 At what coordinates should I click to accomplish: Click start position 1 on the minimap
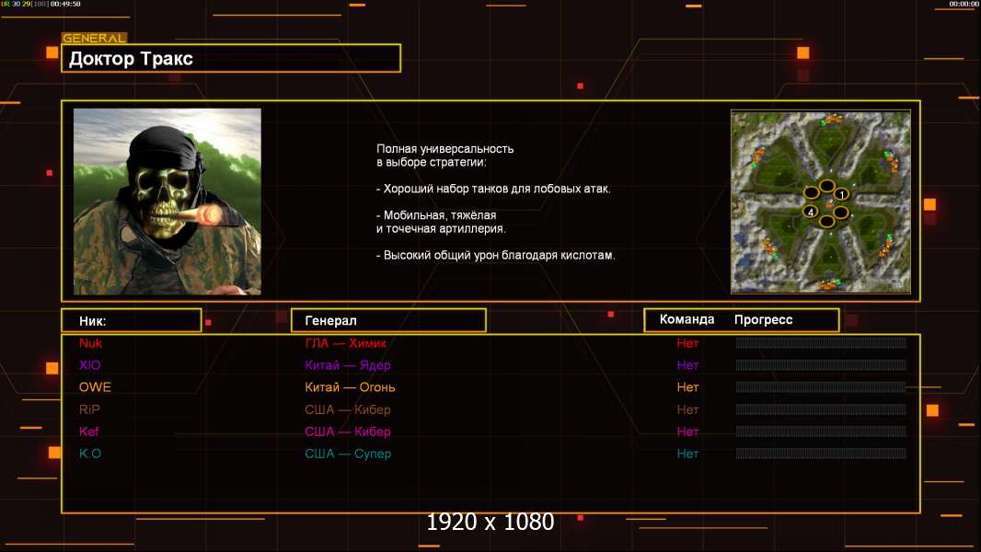click(x=841, y=195)
